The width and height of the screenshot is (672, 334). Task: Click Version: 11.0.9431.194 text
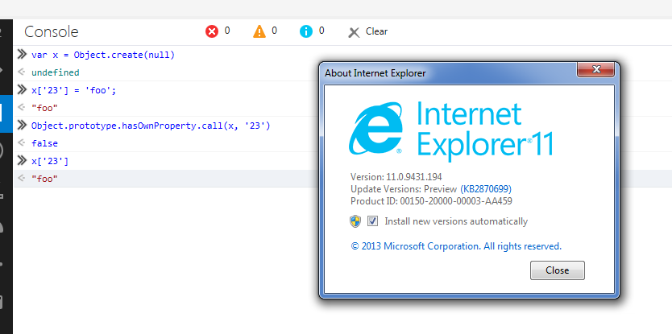[x=396, y=176]
